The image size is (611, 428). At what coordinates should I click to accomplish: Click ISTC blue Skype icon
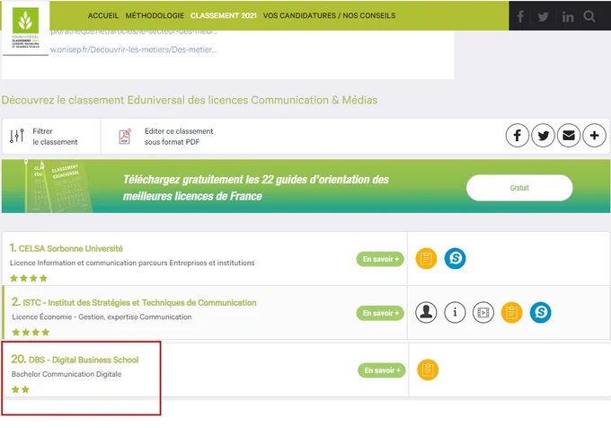tap(541, 312)
